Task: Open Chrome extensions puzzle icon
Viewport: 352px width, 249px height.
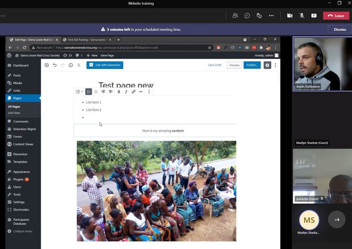Action: [x=261, y=47]
